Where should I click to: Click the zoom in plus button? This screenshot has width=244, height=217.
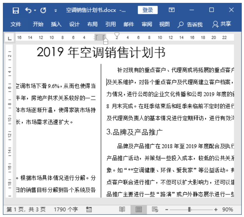click(216, 210)
